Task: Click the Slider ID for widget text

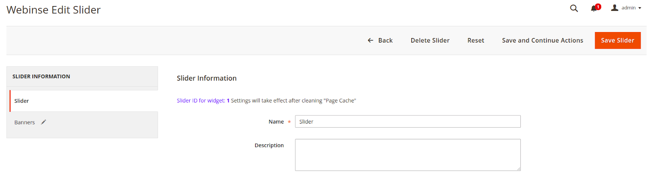Action: 201,100
